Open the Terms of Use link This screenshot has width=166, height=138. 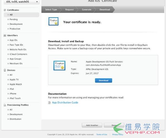tap(102, 134)
